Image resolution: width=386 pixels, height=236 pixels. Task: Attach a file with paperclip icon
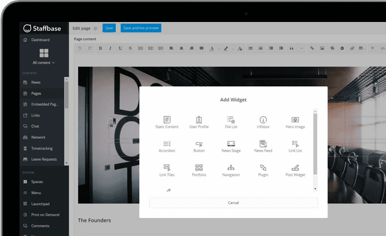click(x=352, y=49)
